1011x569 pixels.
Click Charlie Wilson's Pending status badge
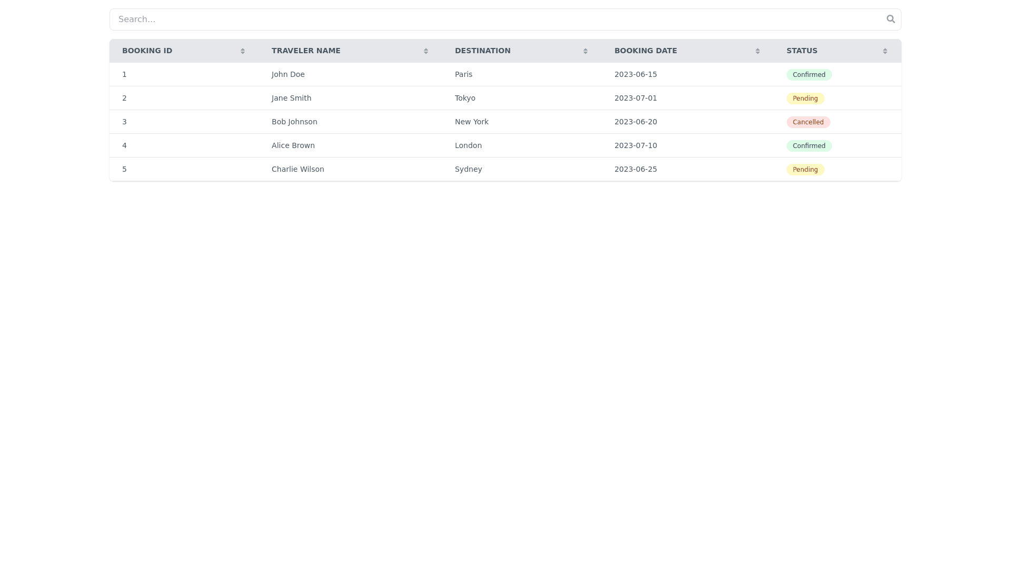pos(805,170)
